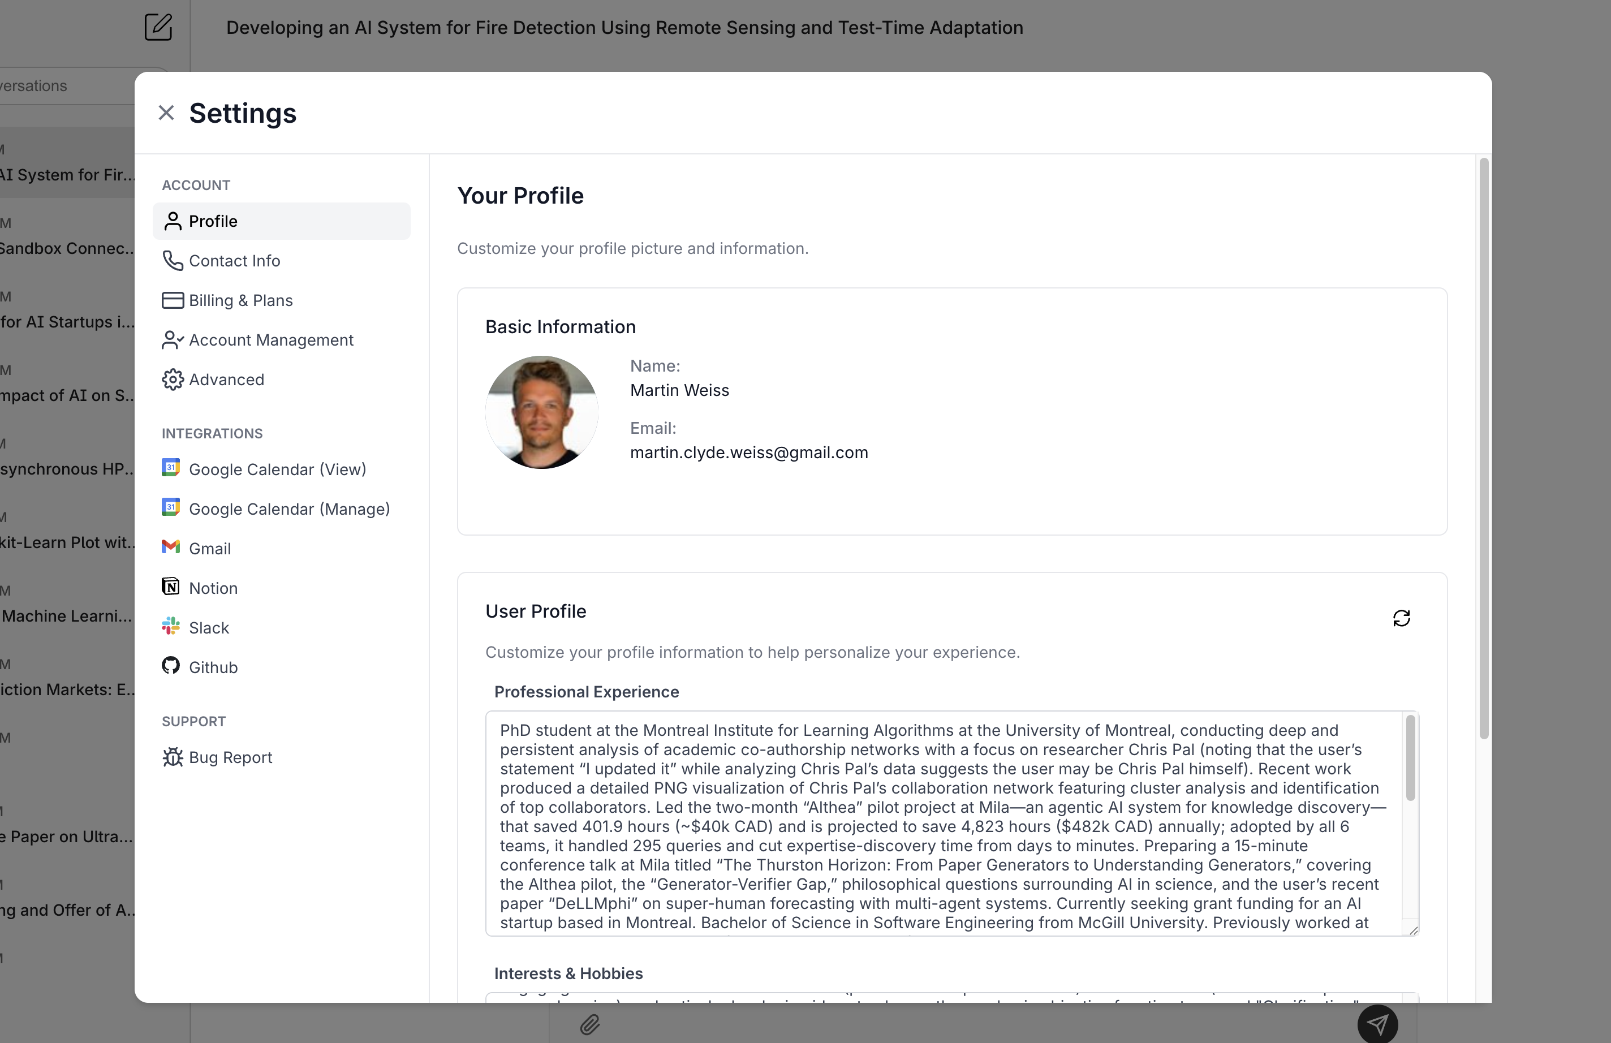Select the Advanced settings section

226,379
